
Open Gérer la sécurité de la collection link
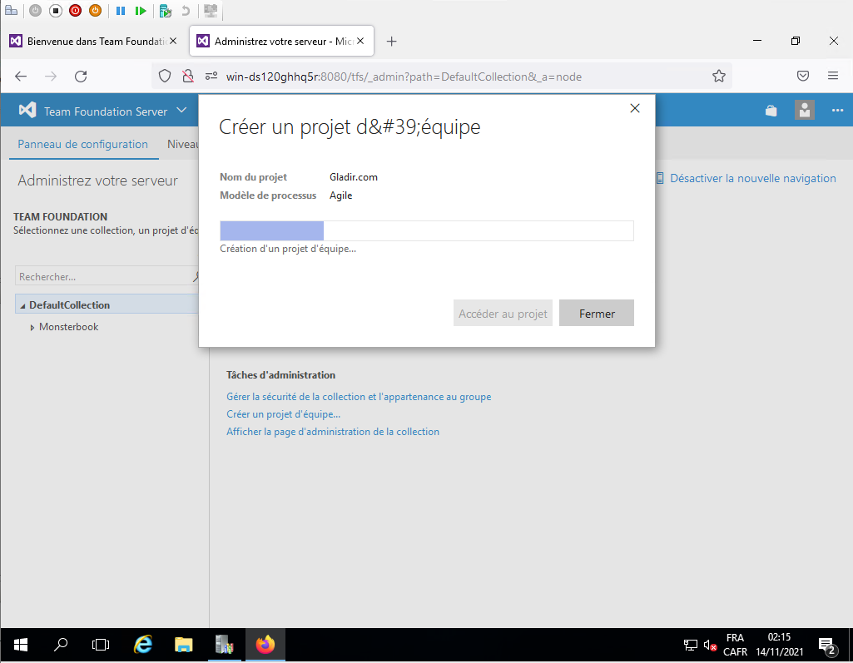[x=359, y=397]
